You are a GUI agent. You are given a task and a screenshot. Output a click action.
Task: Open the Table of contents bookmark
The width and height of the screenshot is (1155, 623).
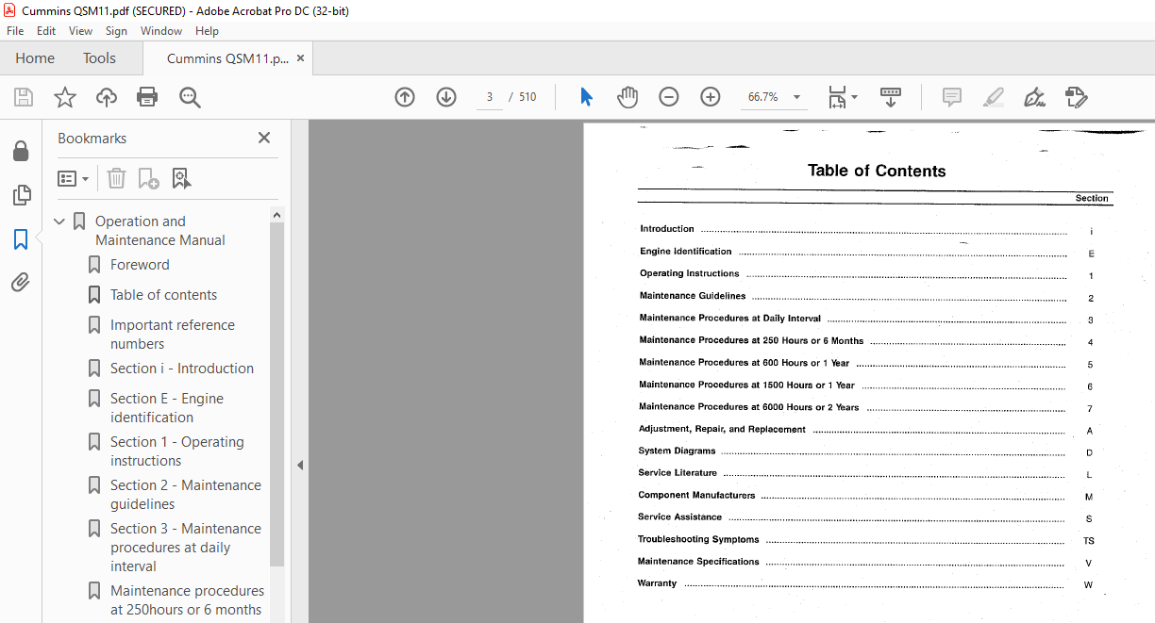coord(163,295)
